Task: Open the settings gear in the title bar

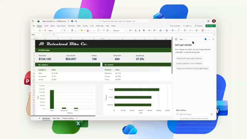Action: pyautogui.click(x=208, y=21)
